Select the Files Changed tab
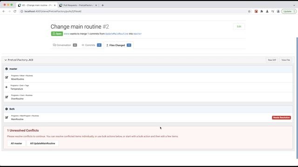Viewport: 298px width, 167px height. pyautogui.click(x=119, y=45)
